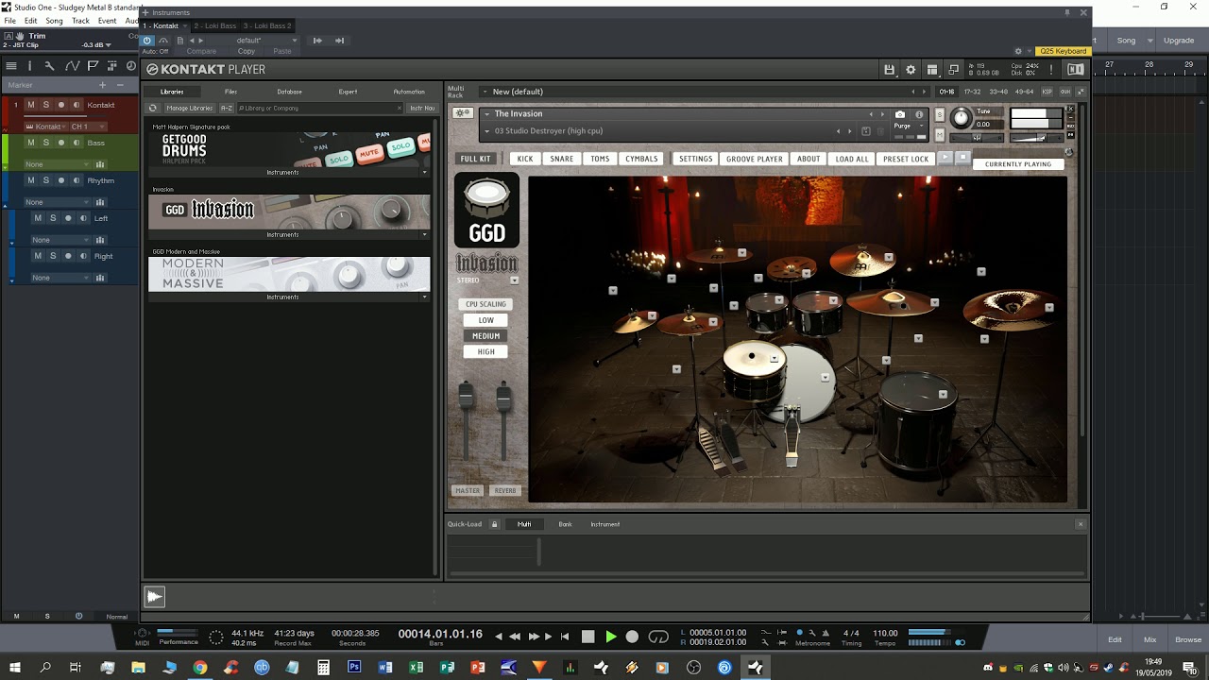Click the Kontakt minimized view icon
Viewport: 1209px width, 680px height.
pos(954,70)
